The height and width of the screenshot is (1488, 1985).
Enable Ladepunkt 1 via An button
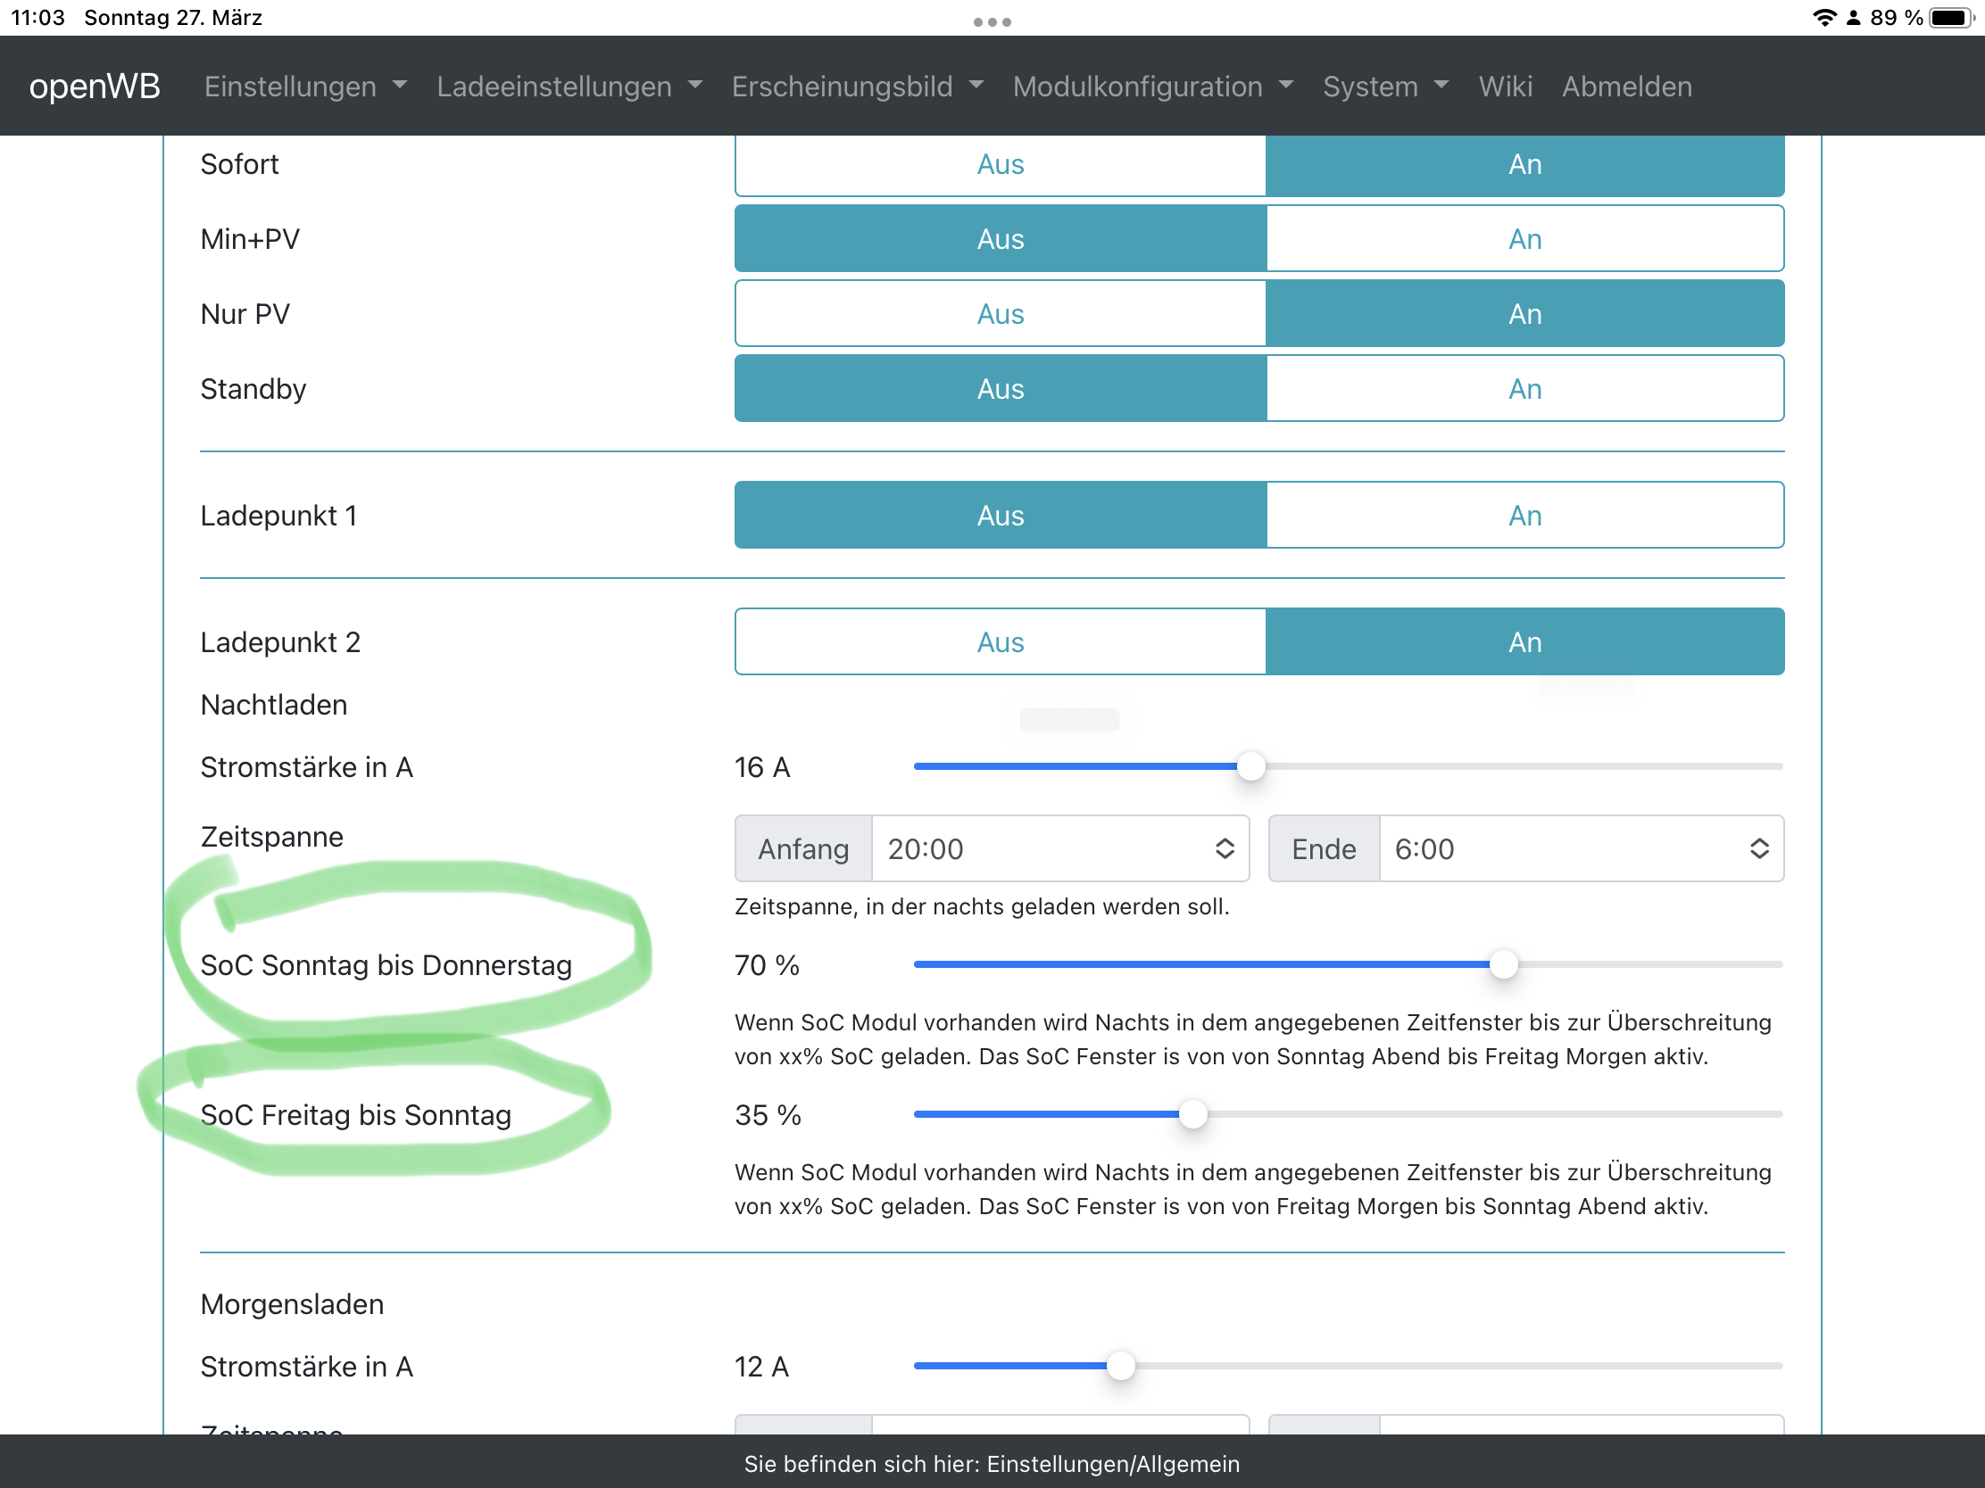(x=1524, y=516)
